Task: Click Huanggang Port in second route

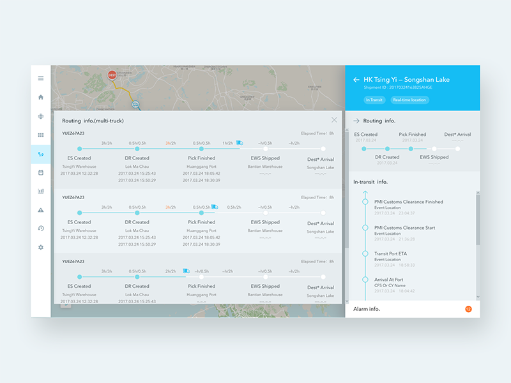Action: [201, 230]
